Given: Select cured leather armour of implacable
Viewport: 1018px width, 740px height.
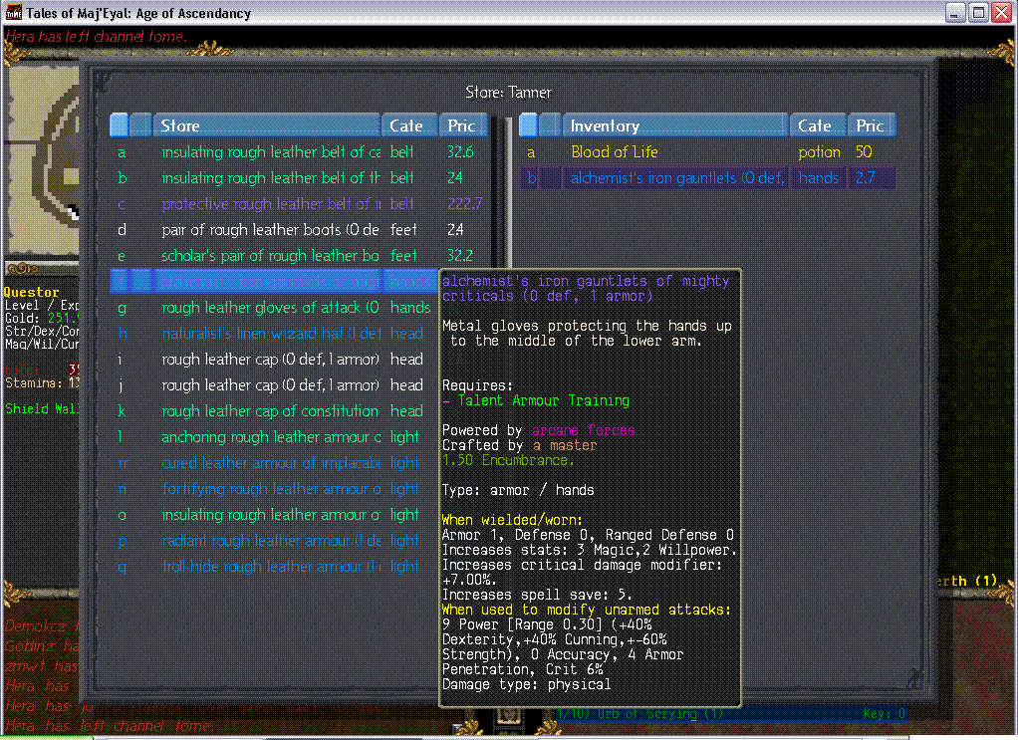Looking at the screenshot, I should click(275, 463).
